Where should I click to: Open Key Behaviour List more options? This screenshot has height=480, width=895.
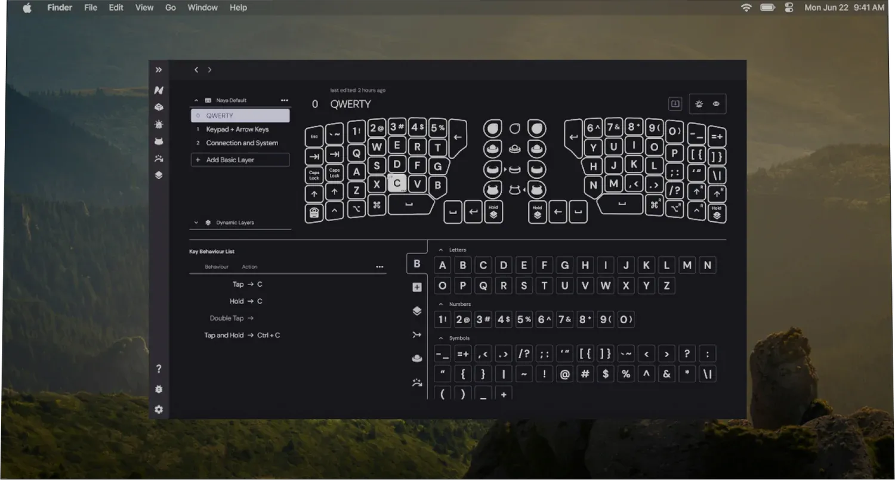coord(379,267)
